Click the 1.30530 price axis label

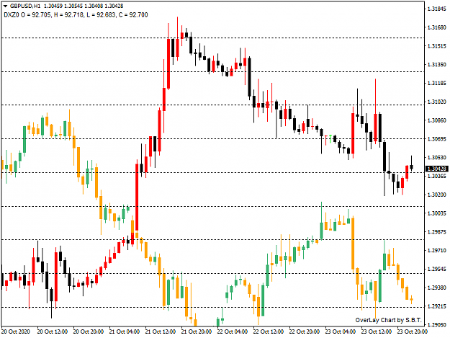click(x=437, y=158)
